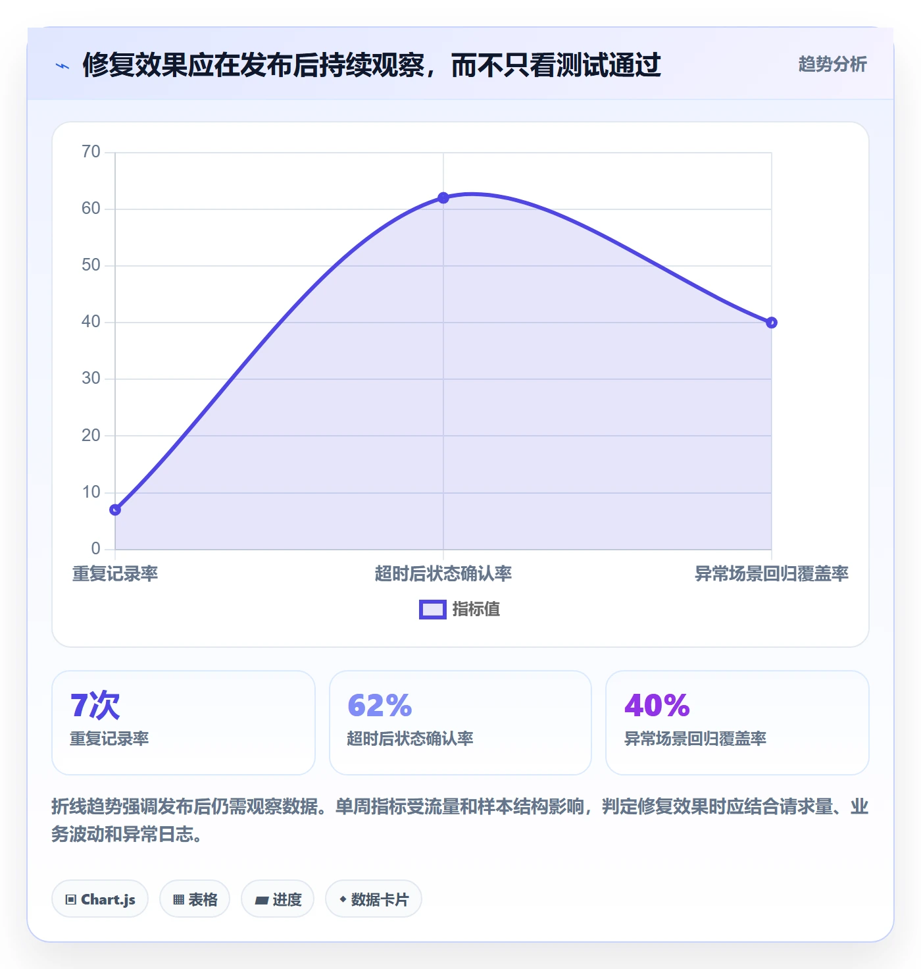Click the 7次 value text
Screen dimensions: 921x969
click(95, 705)
